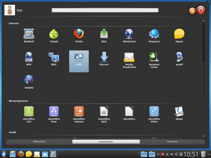Viewport: 211px width, 158px height.
Task: Click the scrollbar down arrow
Action: point(204,136)
